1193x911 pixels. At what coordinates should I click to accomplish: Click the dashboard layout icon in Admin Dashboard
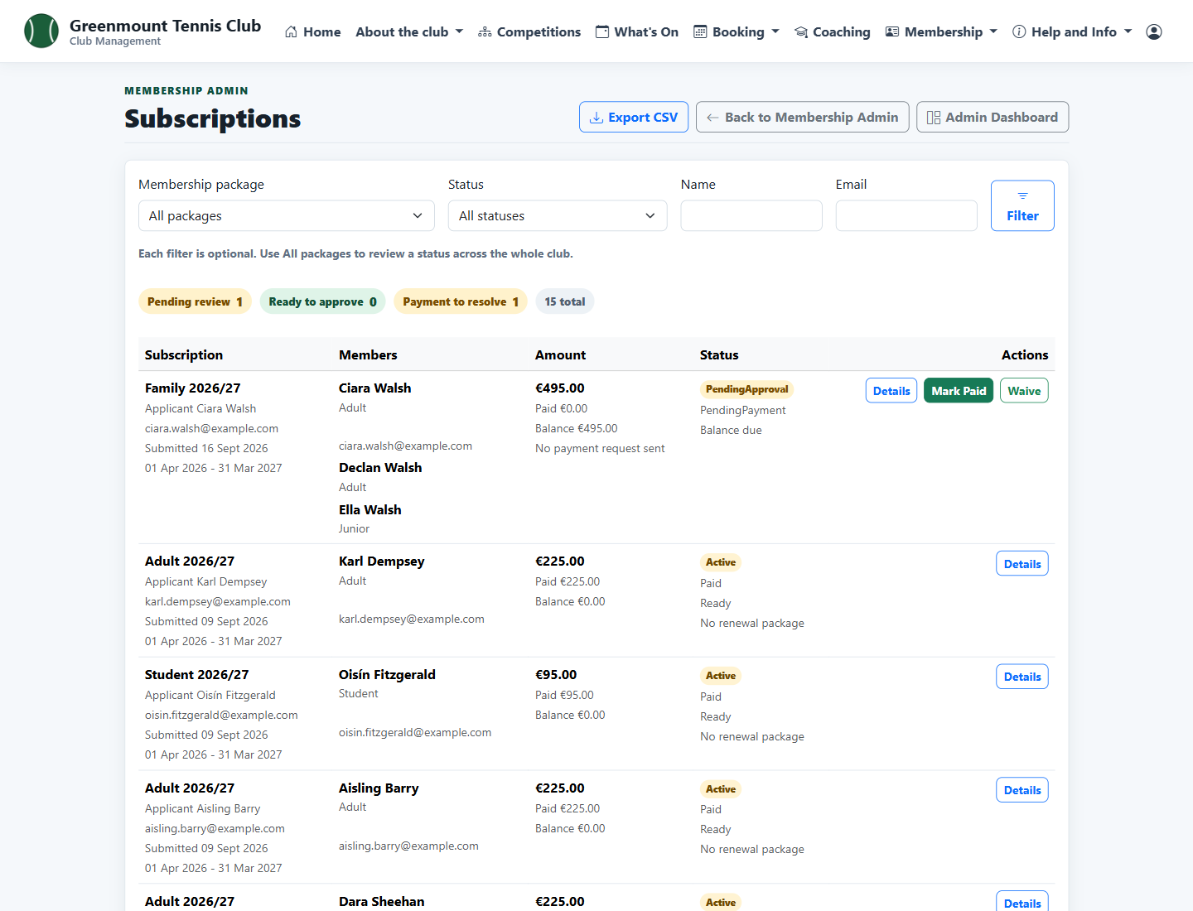pyautogui.click(x=934, y=118)
